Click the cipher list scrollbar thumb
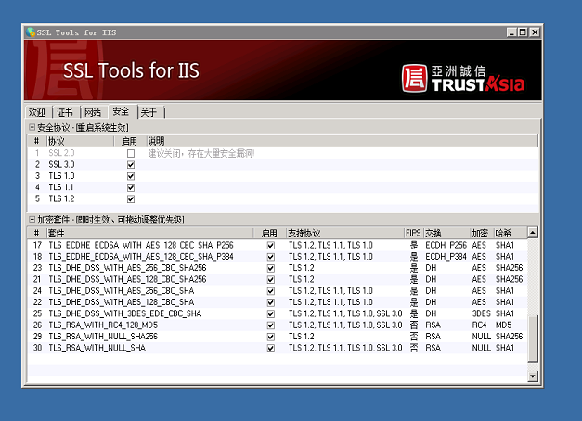The image size is (582, 421). [x=533, y=338]
